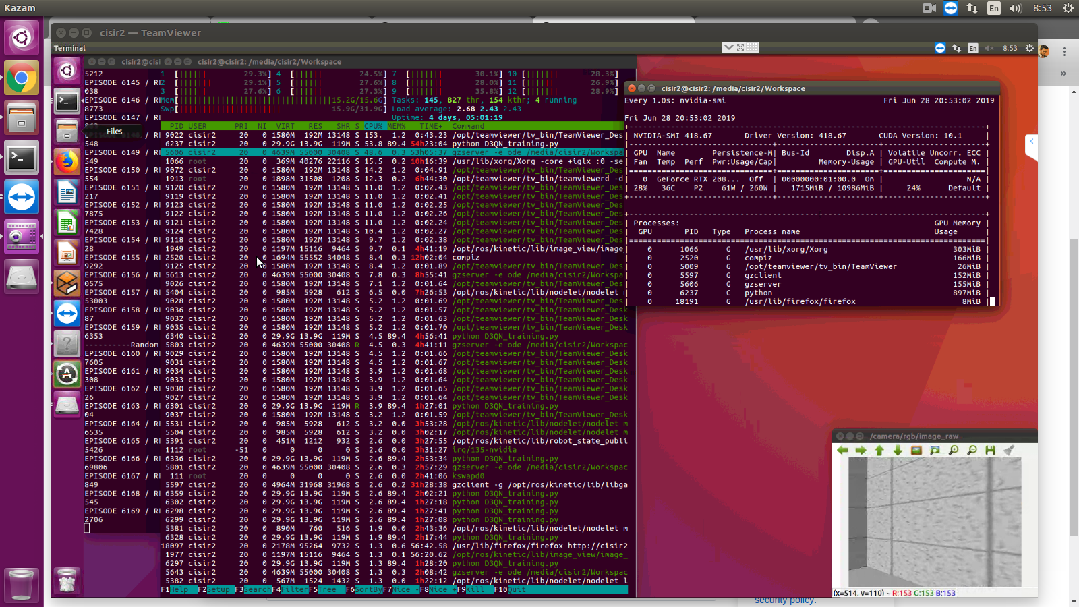Click F3 Search in htop footer
Screen dimensions: 1079x607
[x=253, y=589]
